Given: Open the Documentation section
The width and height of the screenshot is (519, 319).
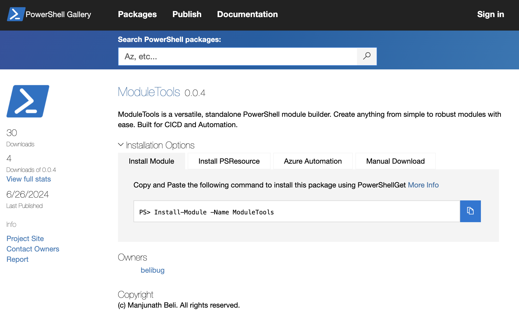Looking at the screenshot, I should (247, 15).
